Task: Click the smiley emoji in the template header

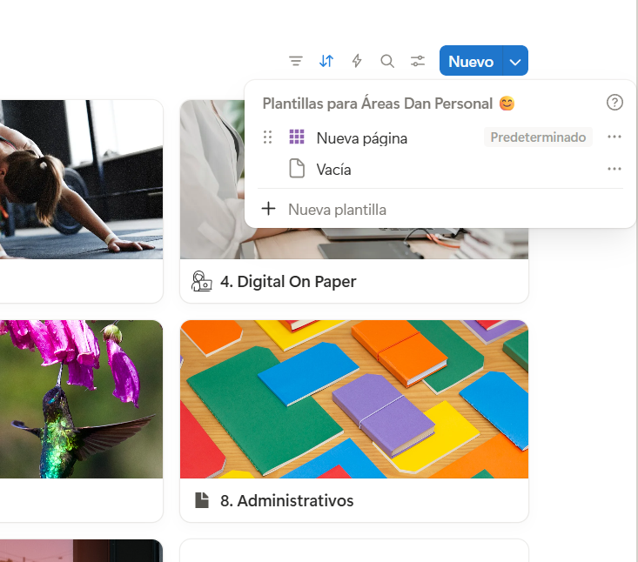Action: (507, 104)
